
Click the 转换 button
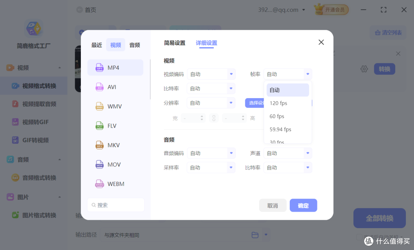pyautogui.click(x=384, y=69)
